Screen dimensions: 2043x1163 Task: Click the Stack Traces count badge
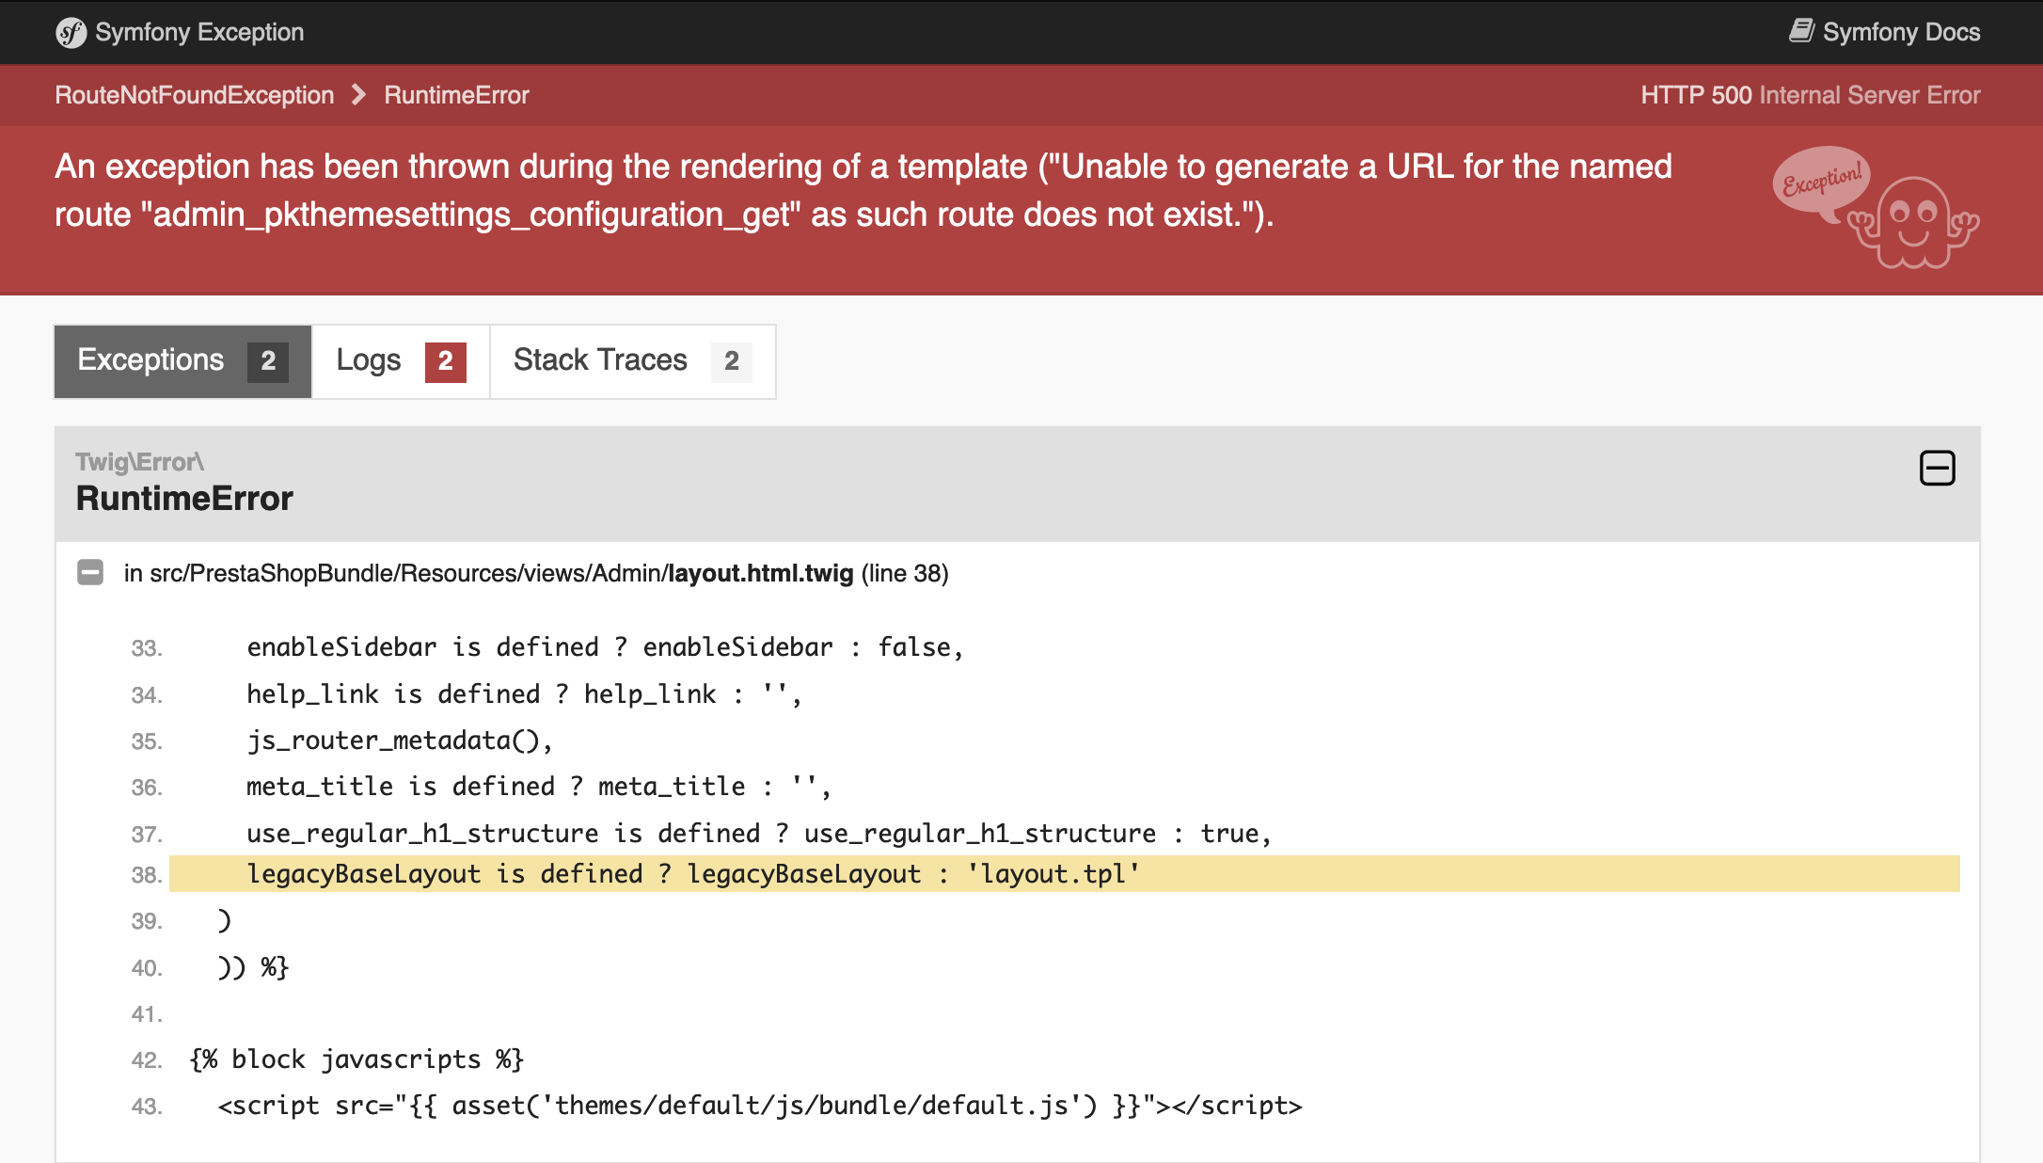click(731, 361)
